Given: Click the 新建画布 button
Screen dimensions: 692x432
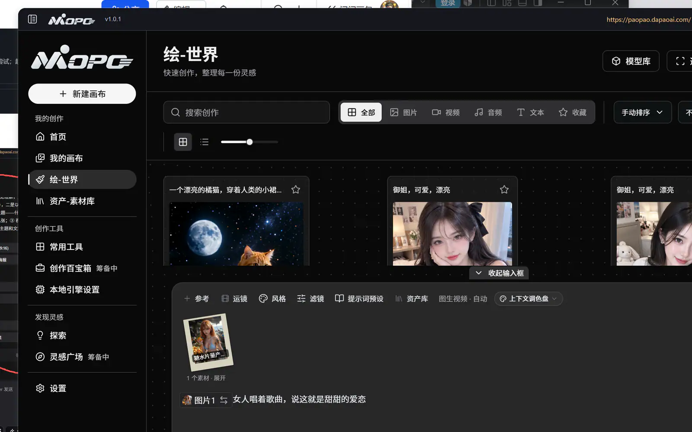Looking at the screenshot, I should click(x=82, y=94).
